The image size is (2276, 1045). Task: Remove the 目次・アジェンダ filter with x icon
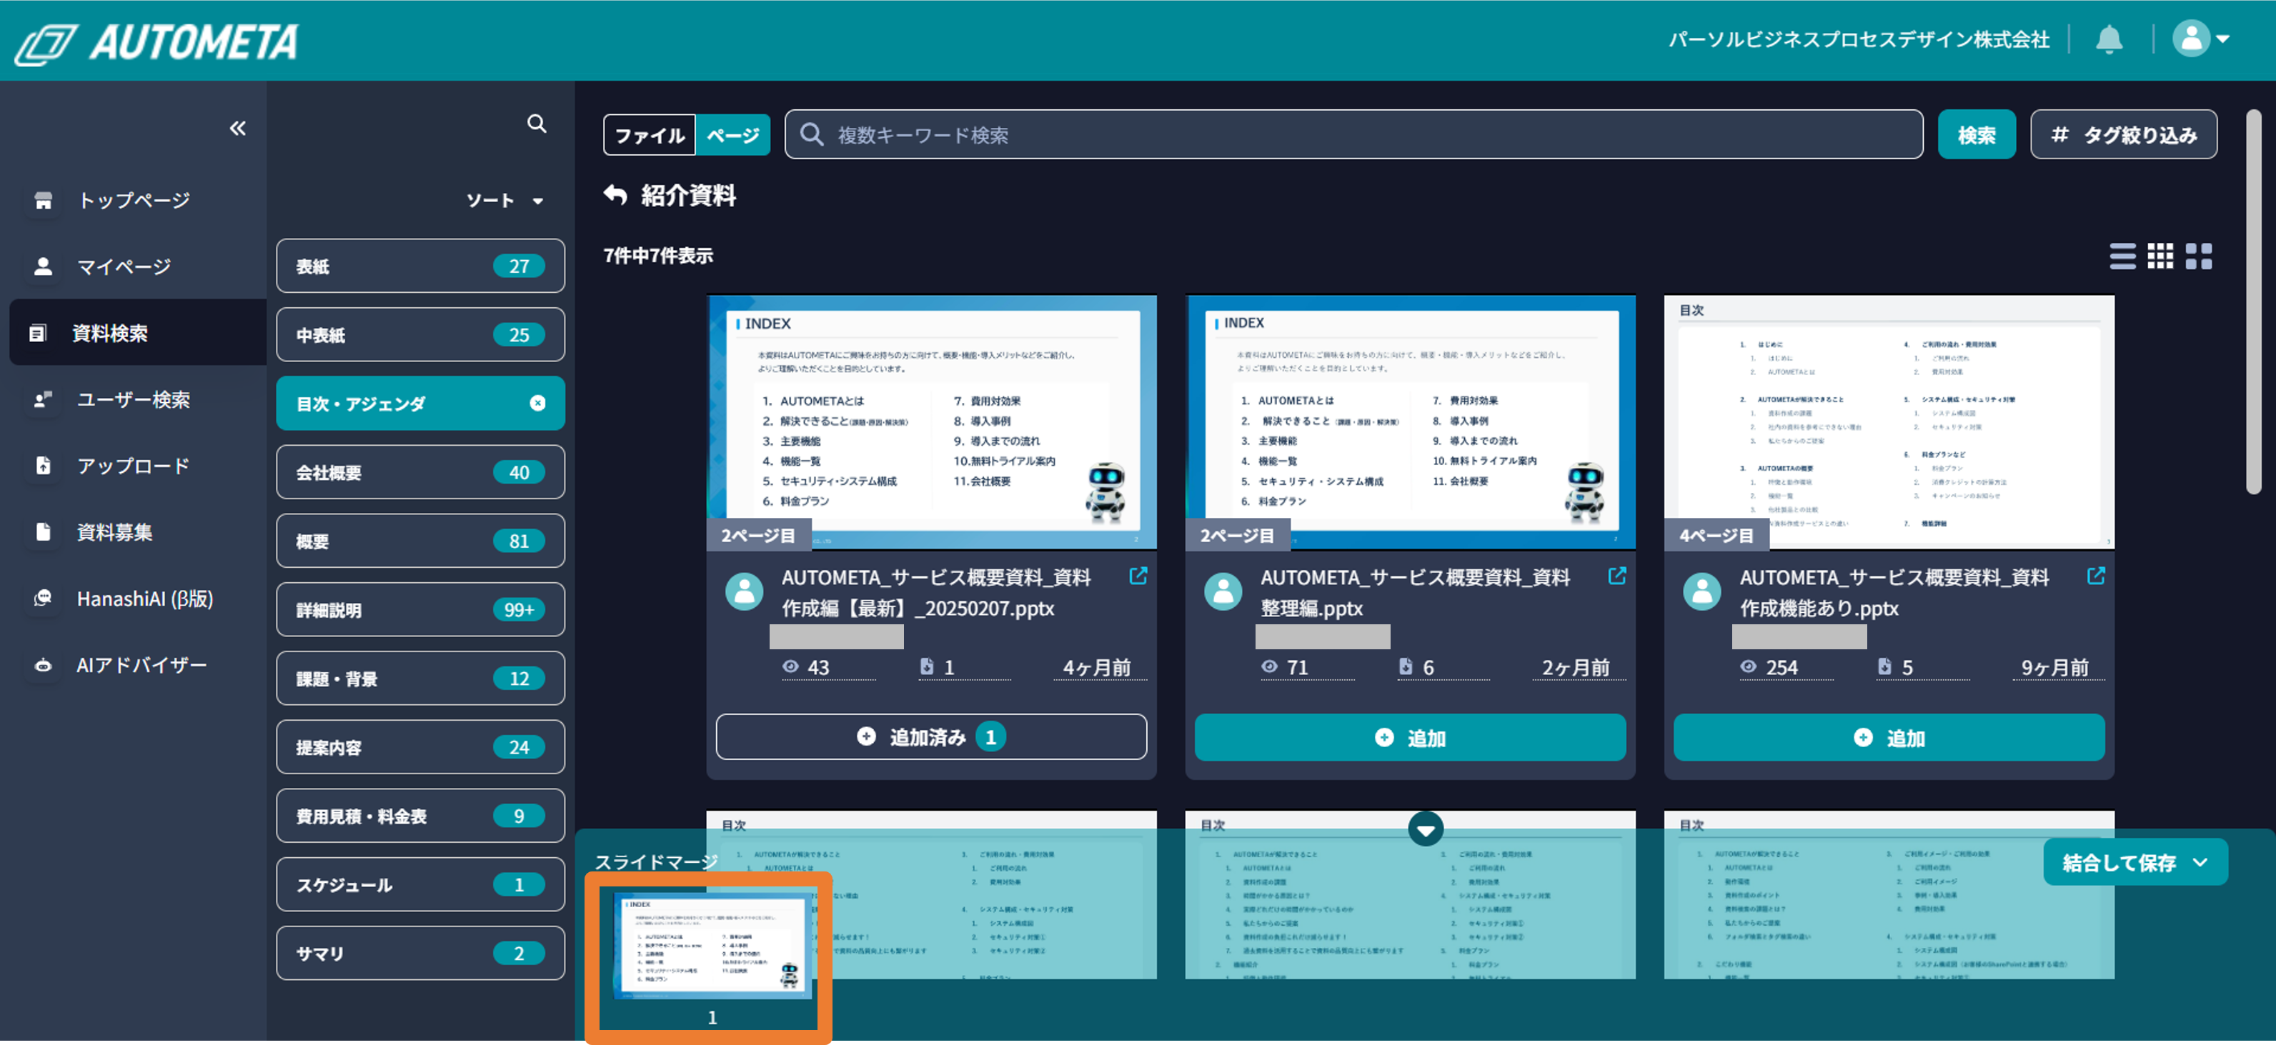point(537,403)
